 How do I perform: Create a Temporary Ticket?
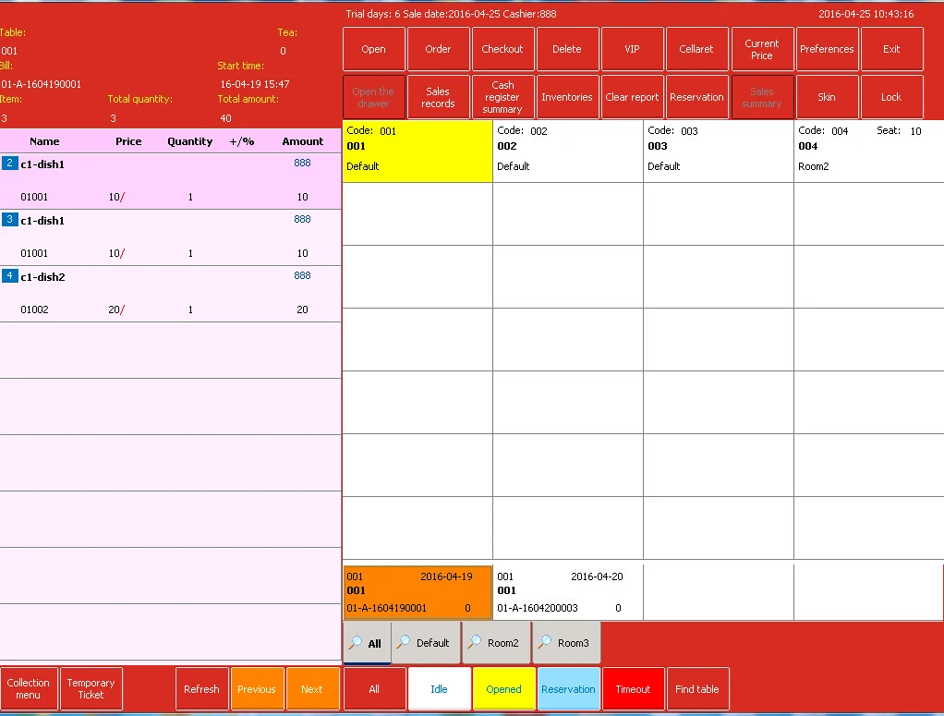pos(91,688)
